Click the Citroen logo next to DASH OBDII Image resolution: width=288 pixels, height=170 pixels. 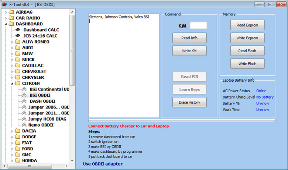tap(24, 101)
